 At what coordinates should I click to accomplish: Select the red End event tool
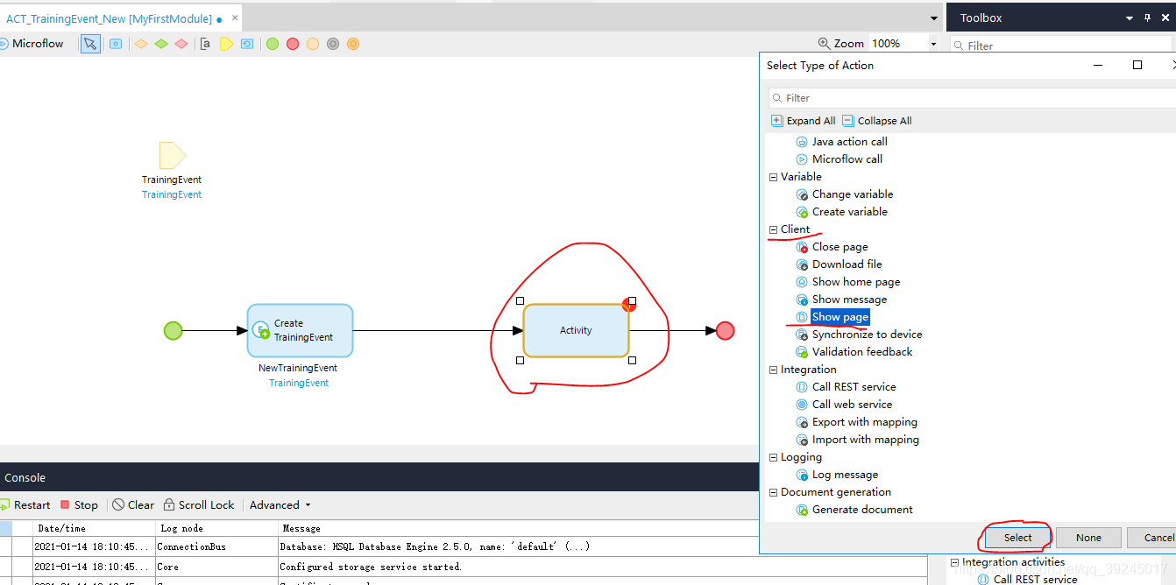pyautogui.click(x=293, y=44)
